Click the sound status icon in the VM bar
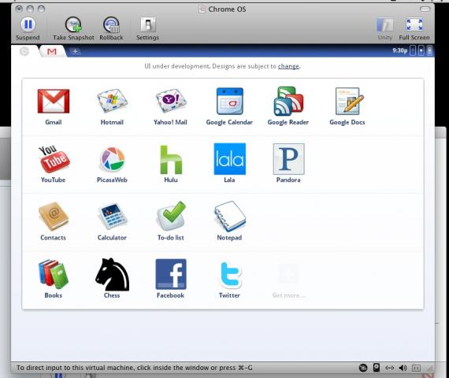The height and width of the screenshot is (378, 449). [x=403, y=368]
